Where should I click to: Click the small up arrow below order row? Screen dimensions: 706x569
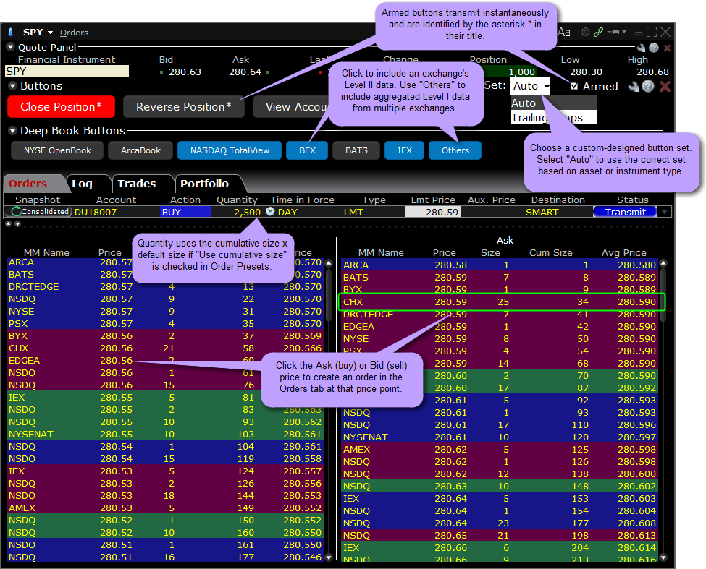(8, 223)
